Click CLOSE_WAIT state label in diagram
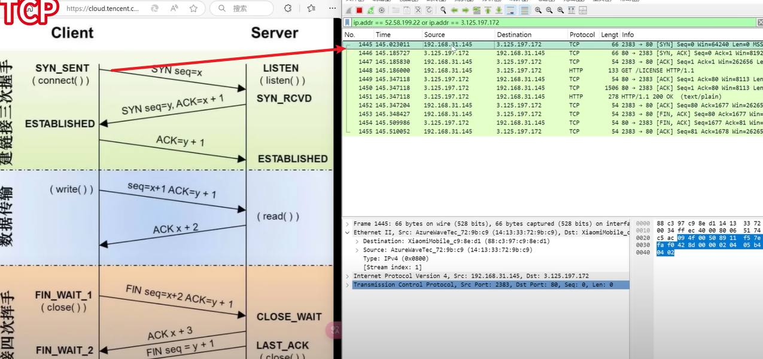763x359 pixels. tap(289, 317)
